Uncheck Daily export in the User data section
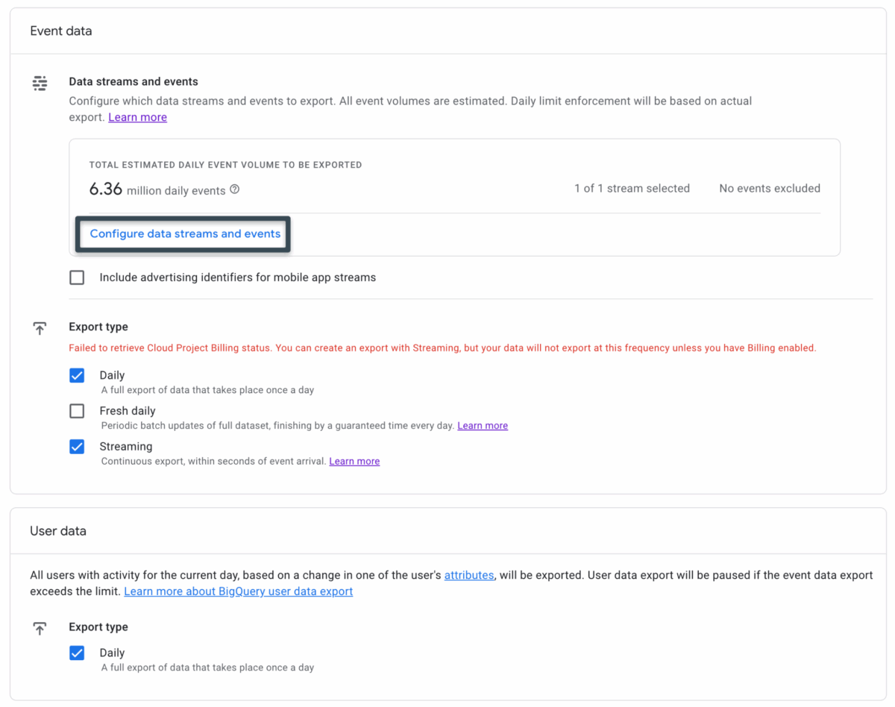 (x=77, y=653)
